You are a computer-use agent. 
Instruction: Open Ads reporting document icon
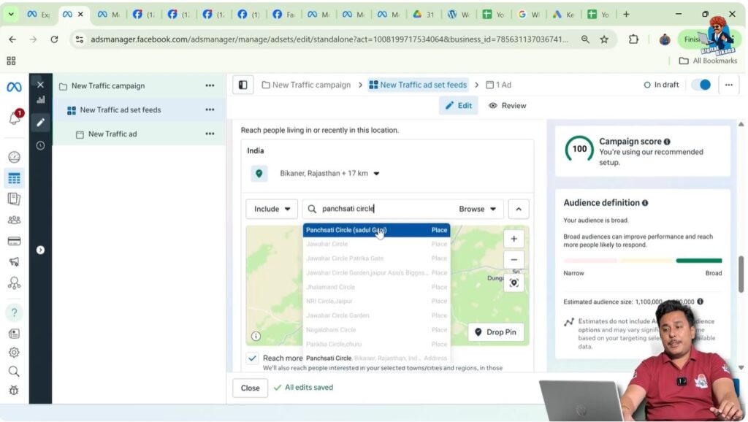pos(15,199)
